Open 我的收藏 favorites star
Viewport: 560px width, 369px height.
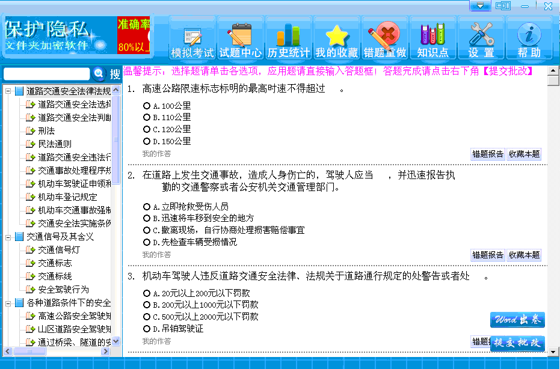click(x=336, y=38)
